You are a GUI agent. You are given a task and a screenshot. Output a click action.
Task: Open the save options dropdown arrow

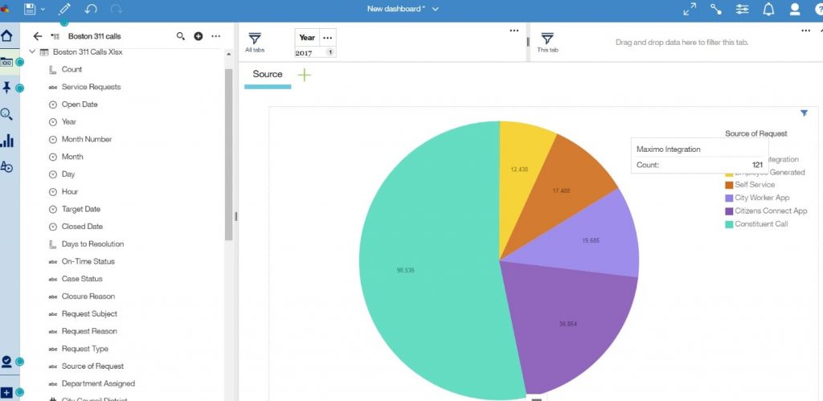(43, 9)
